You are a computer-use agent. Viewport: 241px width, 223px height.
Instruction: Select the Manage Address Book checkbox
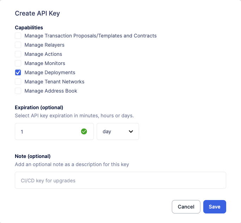tap(18, 91)
